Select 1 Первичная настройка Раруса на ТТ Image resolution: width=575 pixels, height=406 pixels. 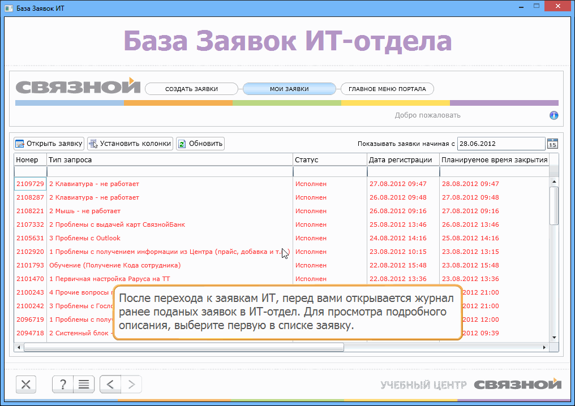click(282, 279)
